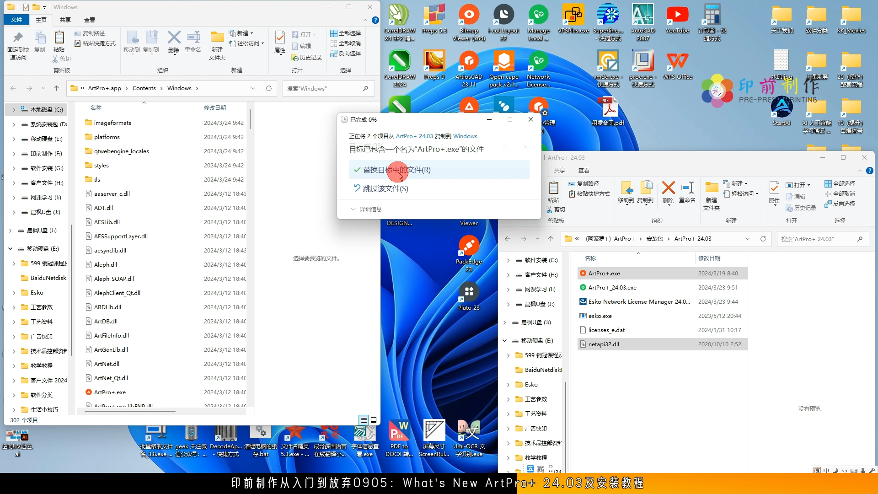Open 新建 item dropdown in Windows explorer ribbon
This screenshot has width=878, height=494.
point(241,33)
